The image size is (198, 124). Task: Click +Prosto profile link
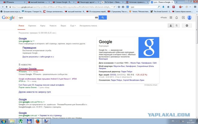click(164, 18)
